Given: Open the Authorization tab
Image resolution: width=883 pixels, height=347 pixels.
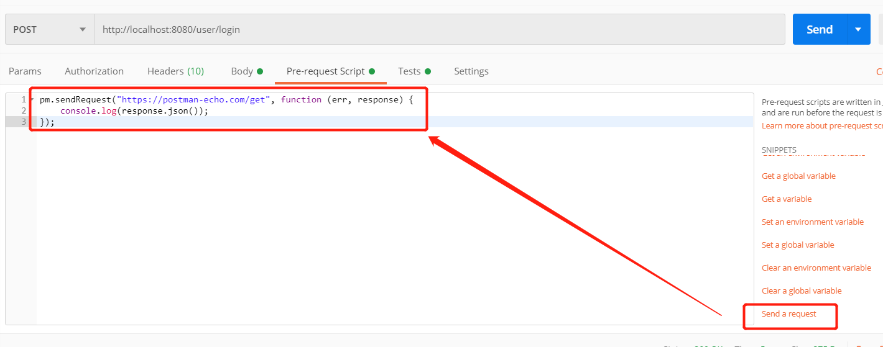Looking at the screenshot, I should (x=94, y=71).
